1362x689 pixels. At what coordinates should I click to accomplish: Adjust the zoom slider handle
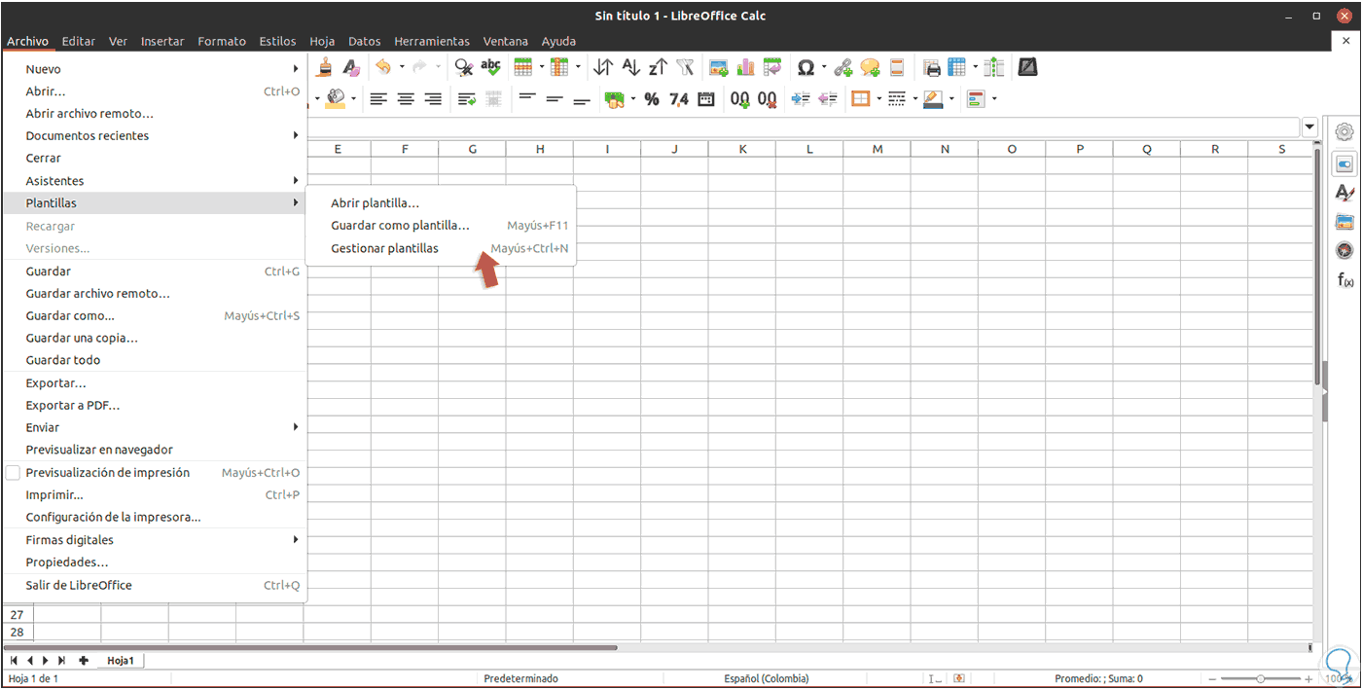pyautogui.click(x=1260, y=678)
